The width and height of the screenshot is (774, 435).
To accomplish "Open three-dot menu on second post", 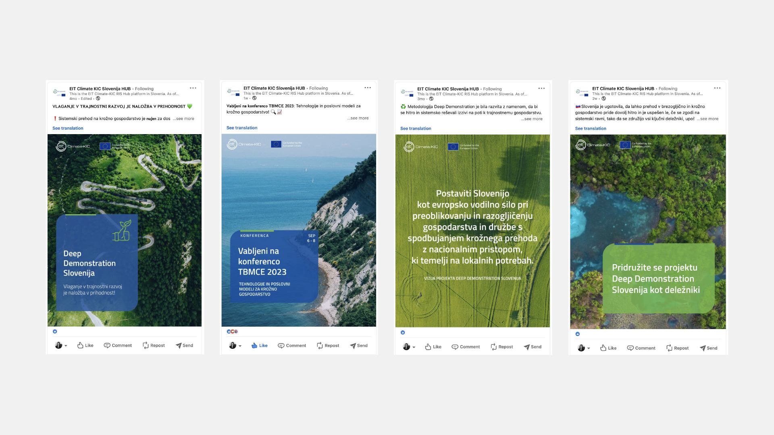I will [x=368, y=87].
